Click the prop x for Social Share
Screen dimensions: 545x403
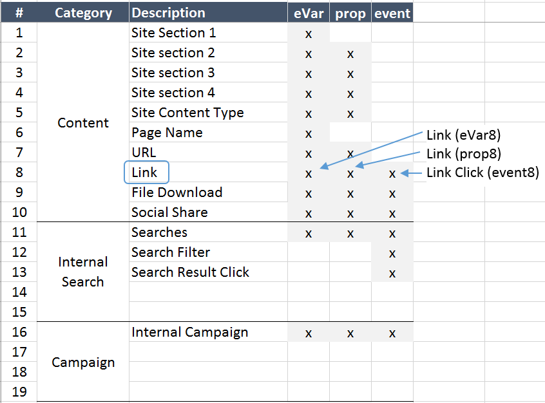[x=350, y=214]
